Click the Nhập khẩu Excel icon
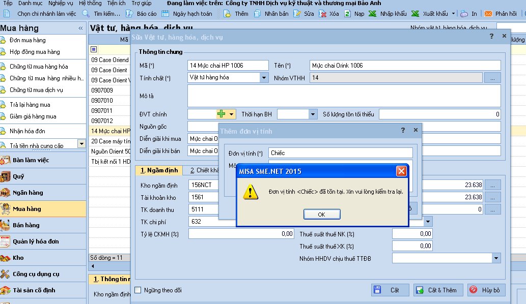The height and width of the screenshot is (304, 526). pyautogui.click(x=372, y=14)
